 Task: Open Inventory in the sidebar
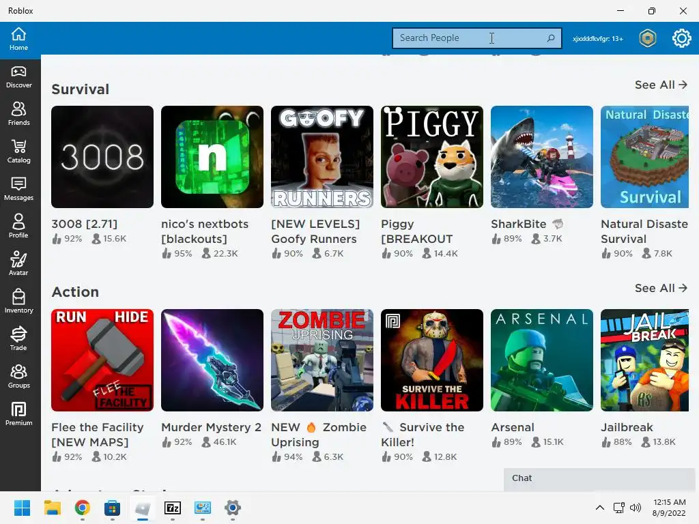click(18, 301)
